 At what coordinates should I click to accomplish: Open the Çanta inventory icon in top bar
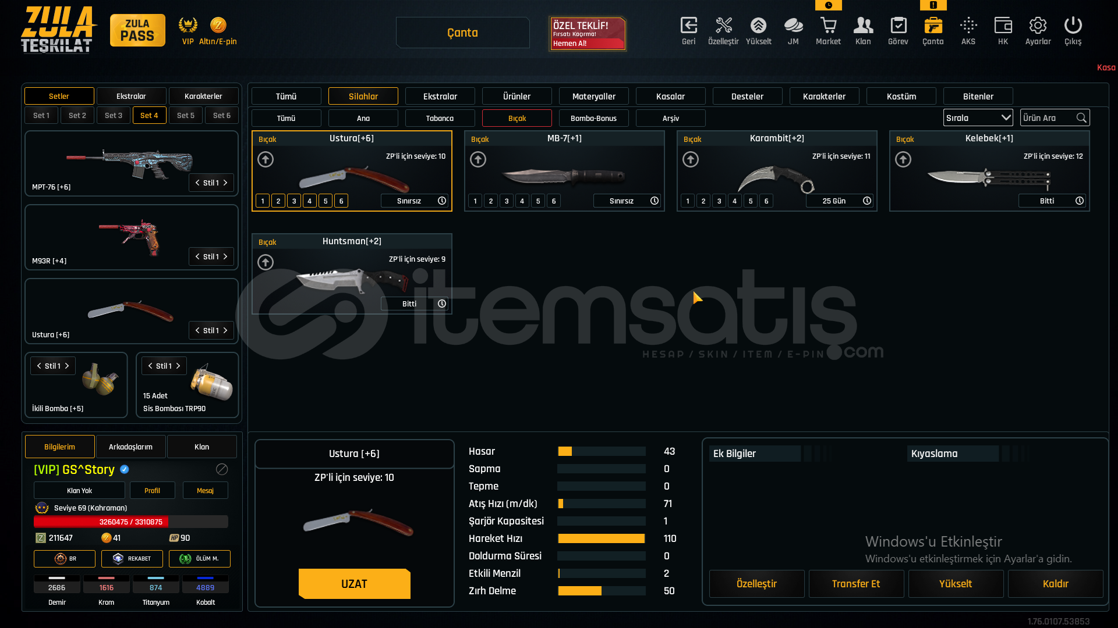point(933,26)
